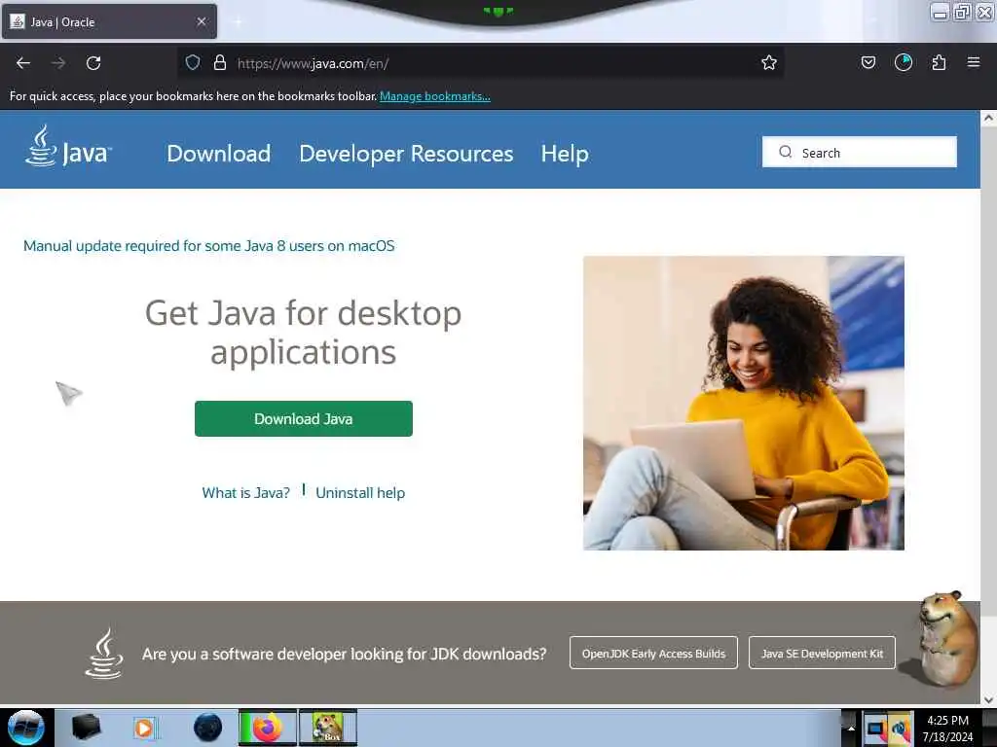Open the dark globe taskbar icon

[207, 728]
